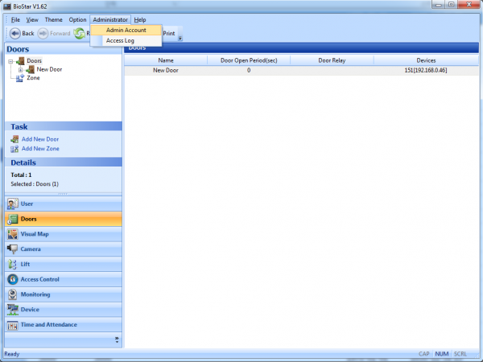483x362 pixels.
Task: Open the User panel icon
Action: pyautogui.click(x=13, y=204)
